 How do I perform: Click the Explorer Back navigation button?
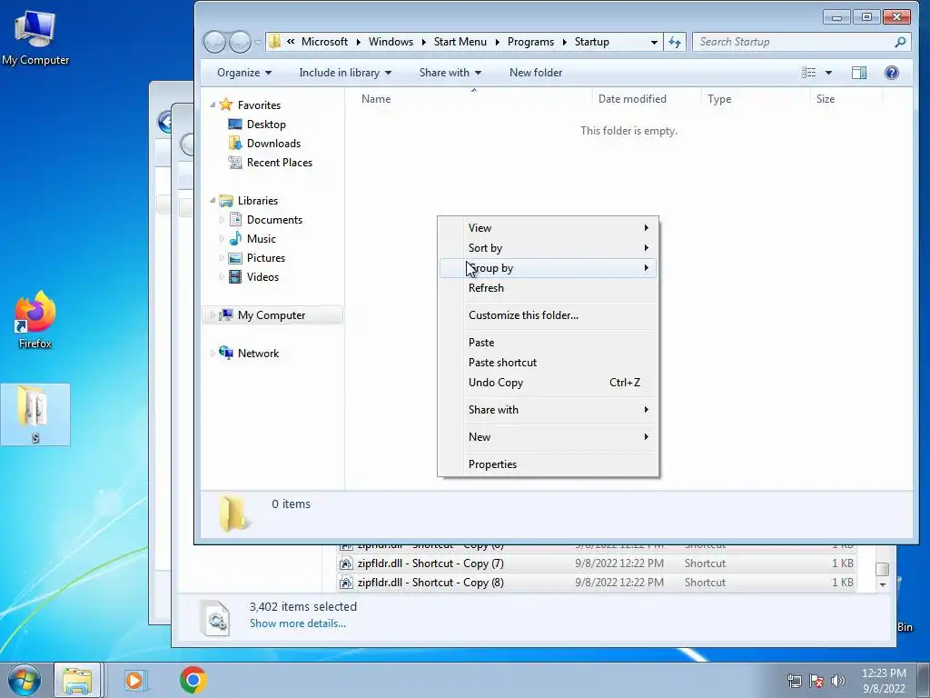(x=214, y=42)
